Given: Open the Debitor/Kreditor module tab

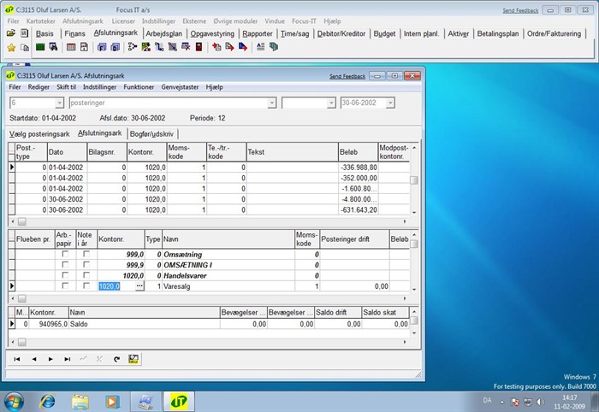Looking at the screenshot, I should [341, 33].
